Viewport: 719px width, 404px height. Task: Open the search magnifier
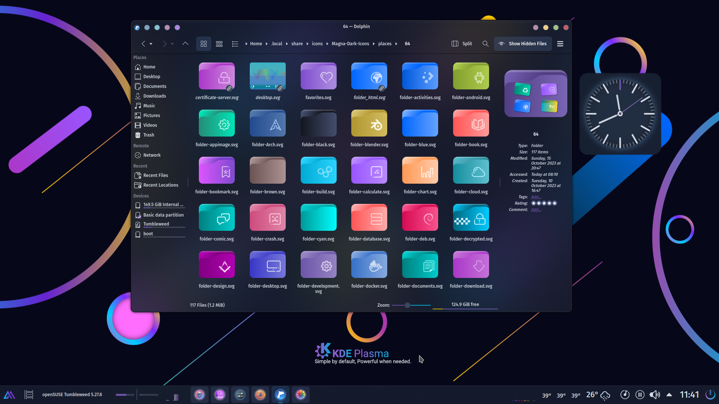485,44
